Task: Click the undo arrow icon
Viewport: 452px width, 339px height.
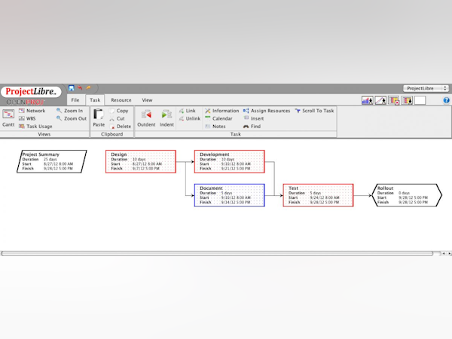Action: pos(80,88)
